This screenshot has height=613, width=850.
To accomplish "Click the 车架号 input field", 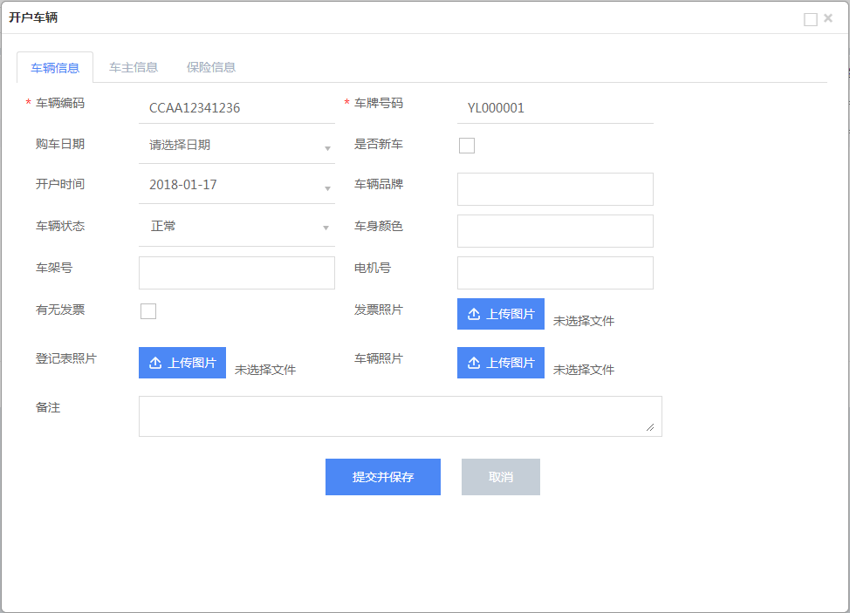I will coord(236,273).
